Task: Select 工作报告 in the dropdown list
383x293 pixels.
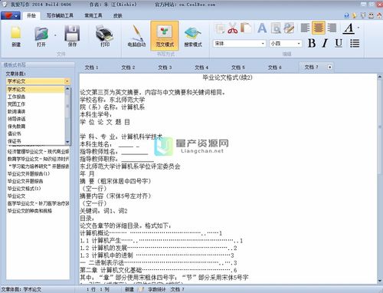Action: coord(35,97)
